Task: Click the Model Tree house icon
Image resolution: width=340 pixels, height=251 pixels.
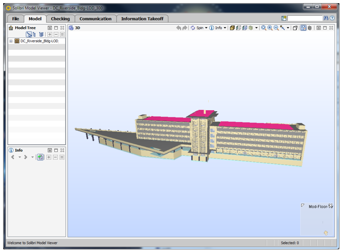Action: tap(11, 28)
